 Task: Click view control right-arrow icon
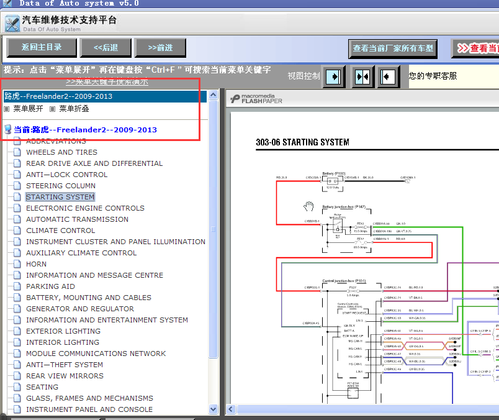point(334,76)
